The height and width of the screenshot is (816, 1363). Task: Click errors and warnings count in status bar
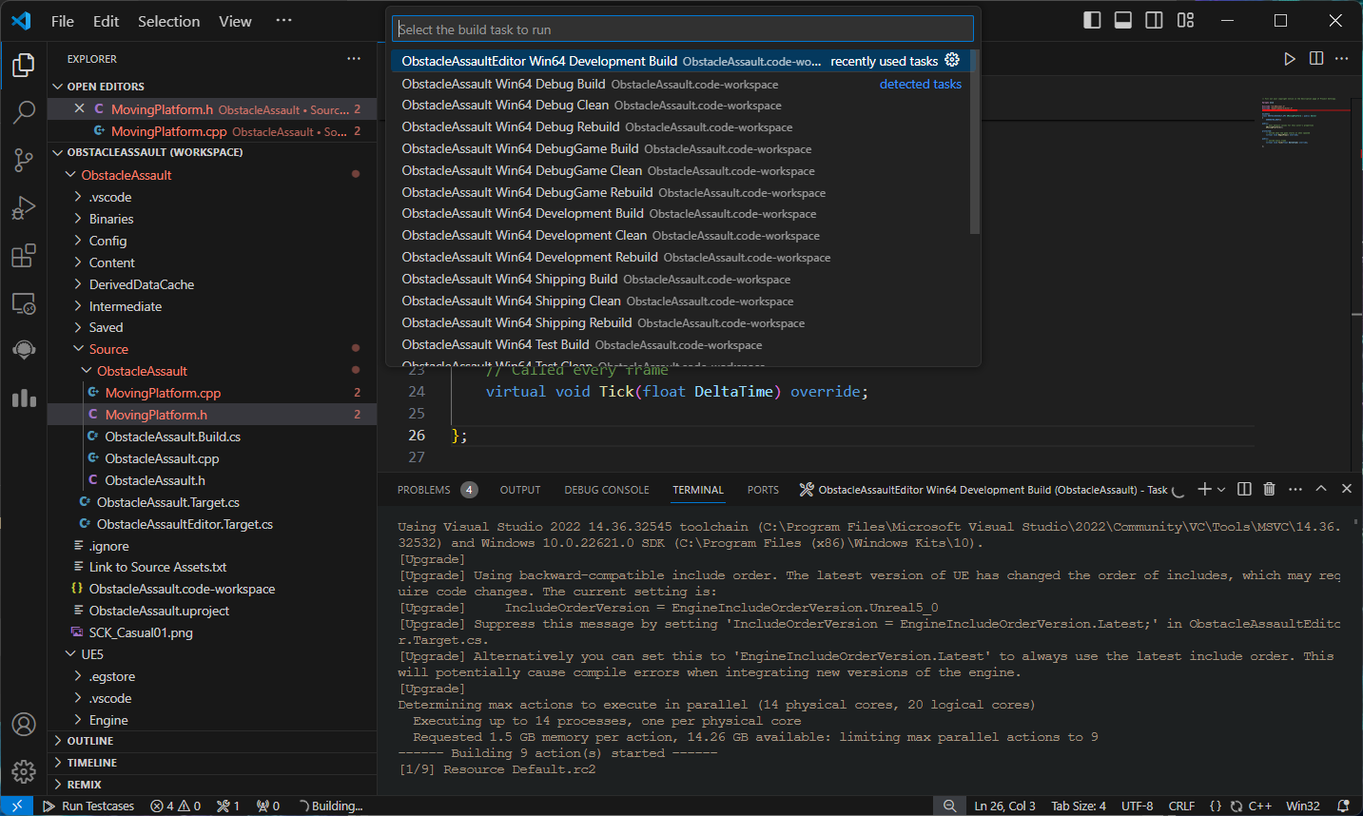pos(176,806)
